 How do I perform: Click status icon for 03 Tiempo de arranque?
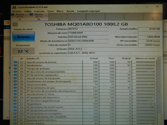coord(15,69)
